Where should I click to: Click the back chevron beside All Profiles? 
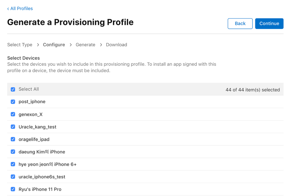point(8,9)
